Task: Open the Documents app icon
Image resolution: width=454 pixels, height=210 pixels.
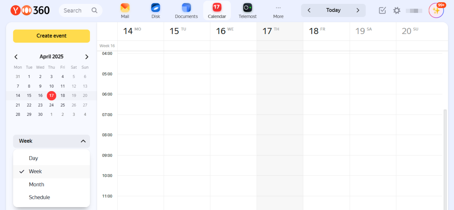Action: pyautogui.click(x=186, y=8)
